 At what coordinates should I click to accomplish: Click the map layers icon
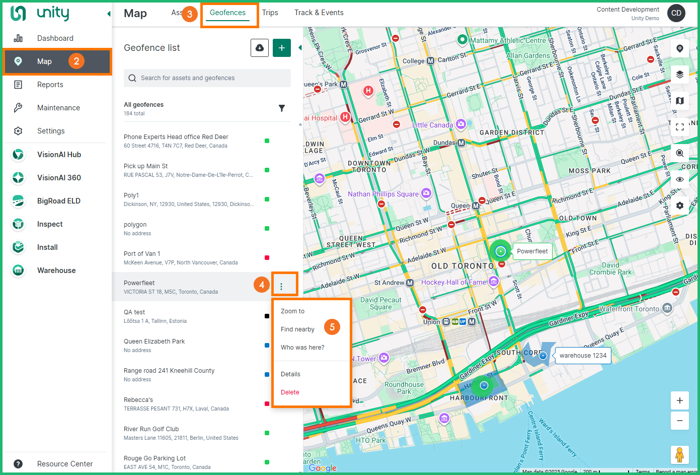click(680, 75)
